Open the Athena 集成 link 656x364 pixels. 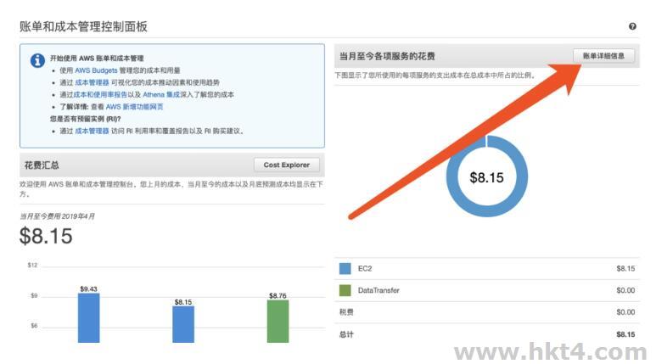pyautogui.click(x=161, y=94)
